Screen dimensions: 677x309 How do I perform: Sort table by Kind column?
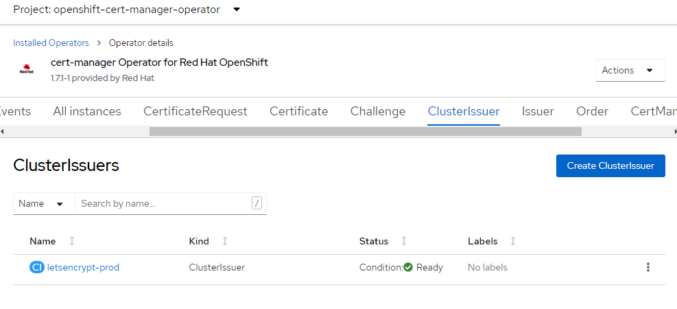coord(225,241)
